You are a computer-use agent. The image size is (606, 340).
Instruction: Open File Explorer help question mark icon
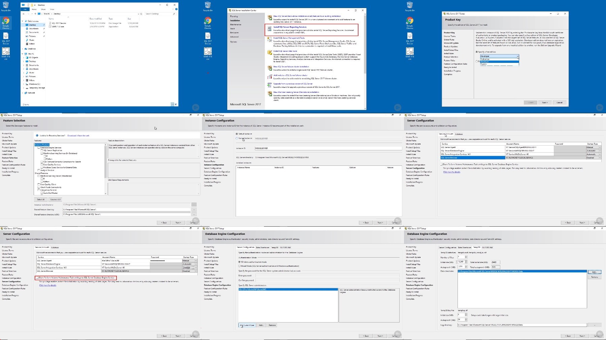pyautogui.click(x=176, y=9)
